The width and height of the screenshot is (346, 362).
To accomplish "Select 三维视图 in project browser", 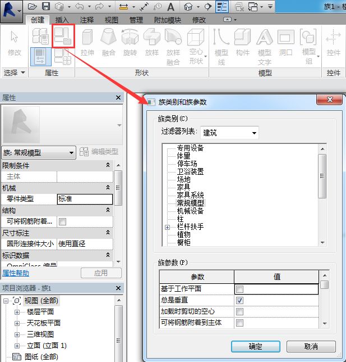I will pos(40,334).
